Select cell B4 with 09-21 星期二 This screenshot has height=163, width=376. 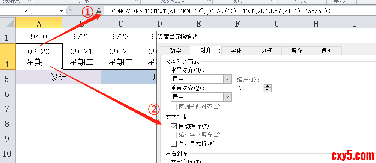pos(81,56)
